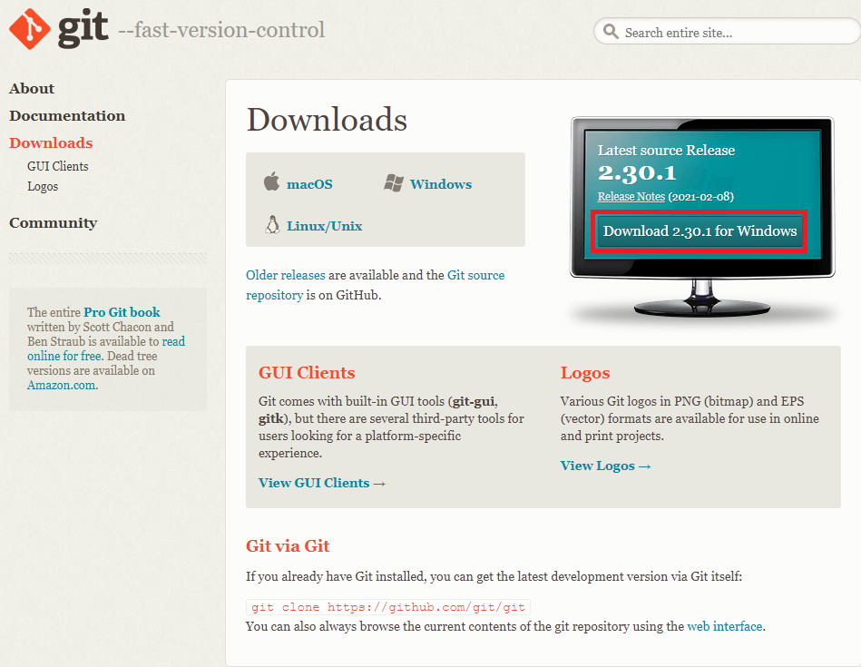Click View GUI Clients arrow link
The width and height of the screenshot is (861, 667).
tap(322, 483)
